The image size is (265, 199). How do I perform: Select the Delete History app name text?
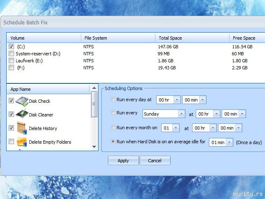pos(43,128)
